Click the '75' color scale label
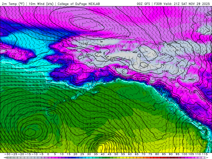Viewport: 212px width, 159px height. click(150, 154)
